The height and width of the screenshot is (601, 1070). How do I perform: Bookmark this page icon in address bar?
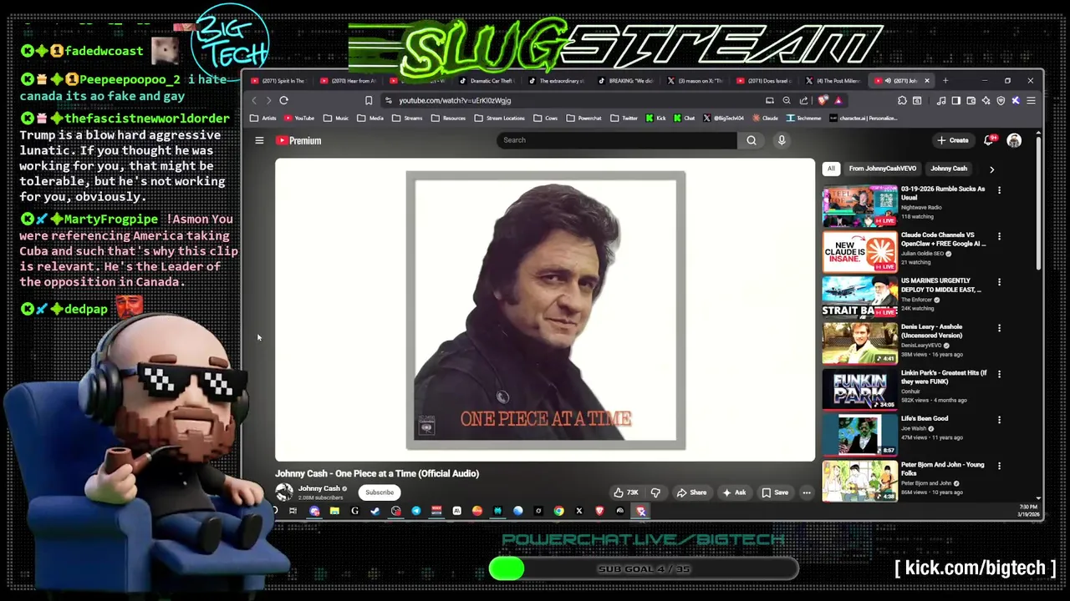coord(369,100)
